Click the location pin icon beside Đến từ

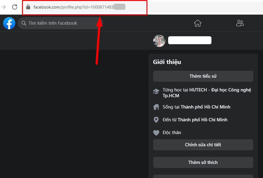pyautogui.click(x=156, y=120)
